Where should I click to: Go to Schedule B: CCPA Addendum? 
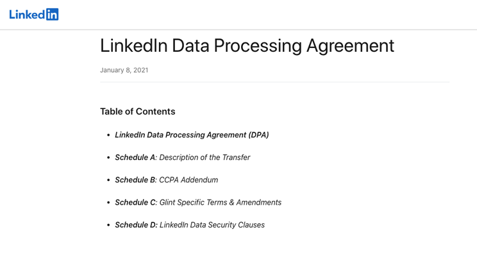point(167,180)
